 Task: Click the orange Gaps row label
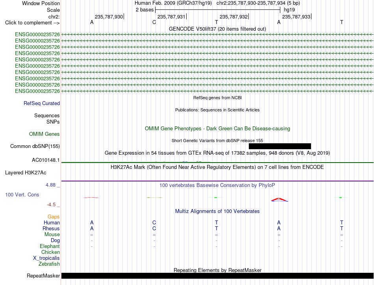click(x=54, y=217)
